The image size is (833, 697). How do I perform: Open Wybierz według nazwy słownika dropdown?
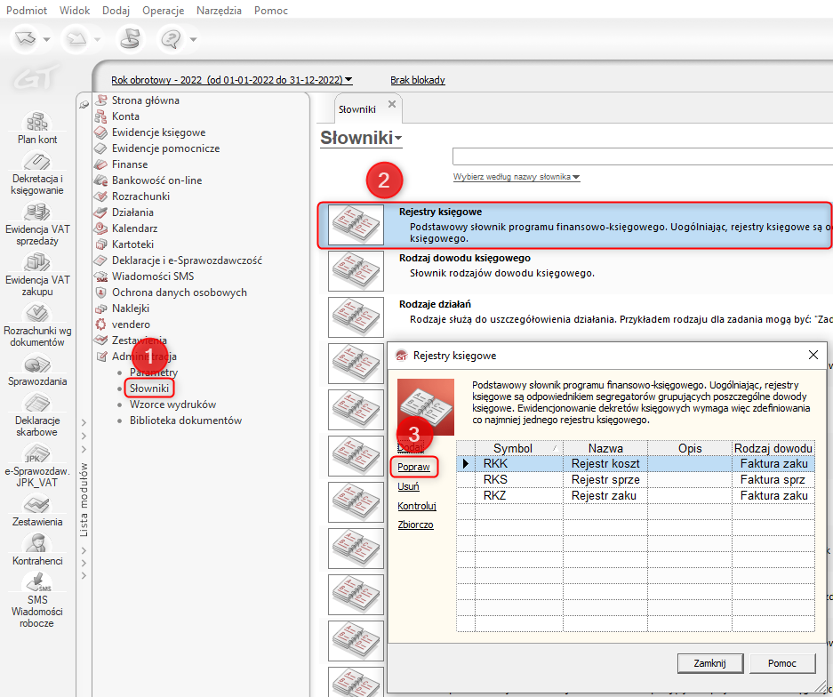tap(517, 177)
